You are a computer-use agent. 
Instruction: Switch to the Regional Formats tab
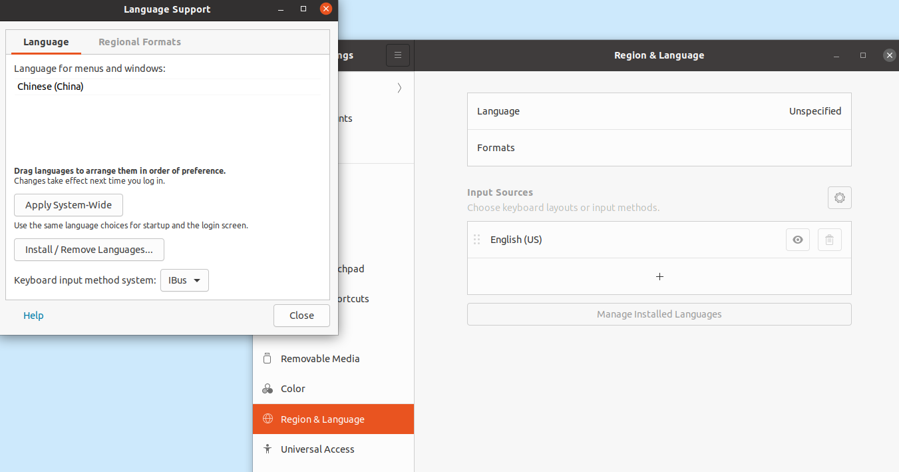point(140,42)
